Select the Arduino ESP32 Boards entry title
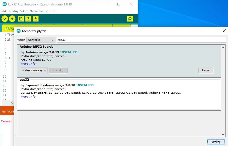The width and height of the screenshot is (228, 146). 37,47
